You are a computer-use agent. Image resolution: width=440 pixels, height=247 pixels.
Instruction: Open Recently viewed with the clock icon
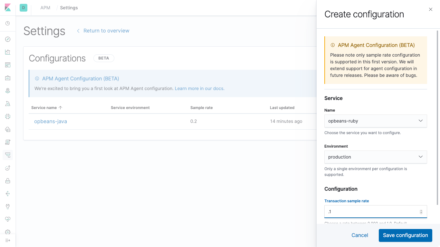tap(8, 23)
